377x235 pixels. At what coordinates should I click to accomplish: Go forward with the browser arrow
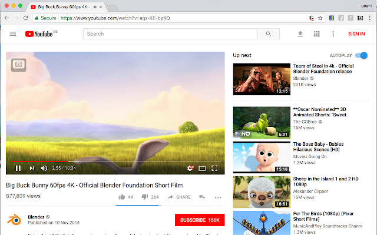tap(16, 18)
